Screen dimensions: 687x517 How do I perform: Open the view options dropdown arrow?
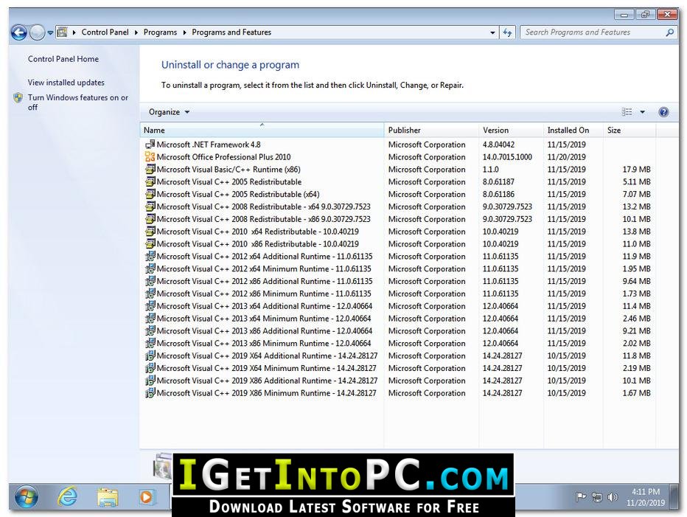pyautogui.click(x=642, y=112)
